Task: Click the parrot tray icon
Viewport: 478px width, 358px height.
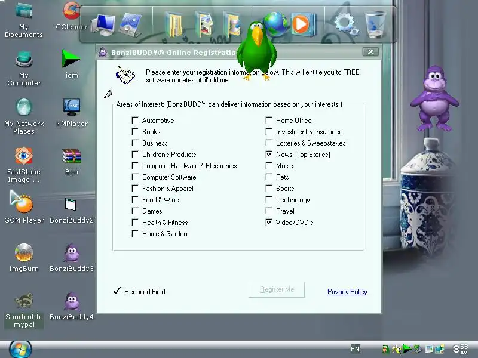Action: pos(385,349)
